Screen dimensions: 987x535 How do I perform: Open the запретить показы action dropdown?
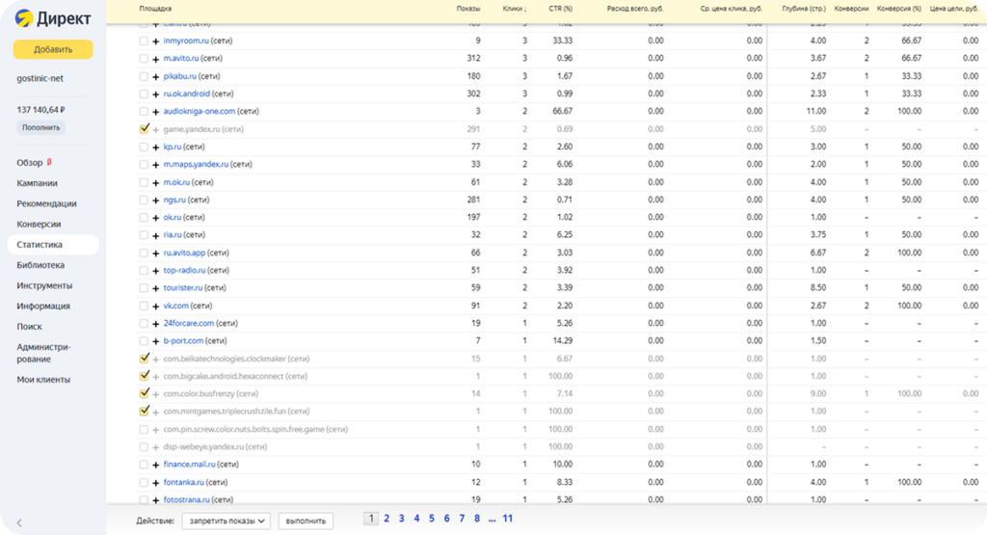click(226, 521)
